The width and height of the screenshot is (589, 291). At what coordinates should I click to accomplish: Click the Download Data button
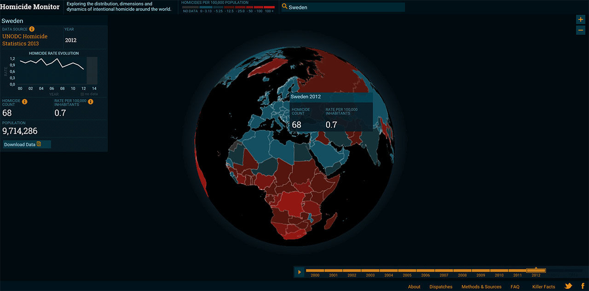click(x=27, y=144)
